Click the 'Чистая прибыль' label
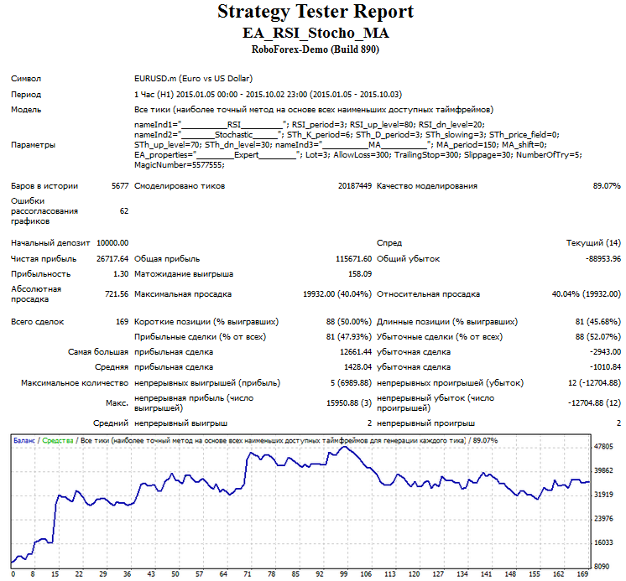626x581 pixels. tap(44, 259)
